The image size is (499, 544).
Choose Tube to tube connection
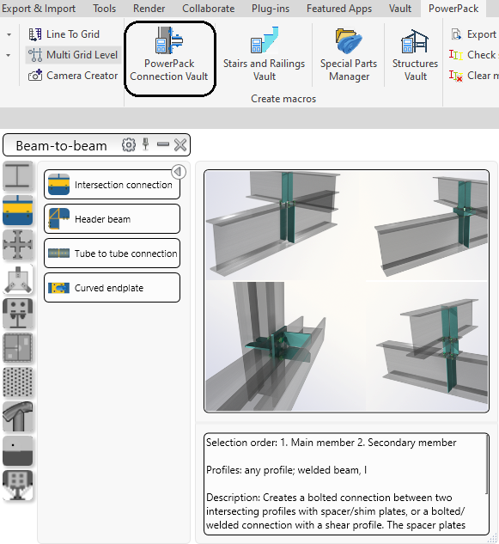coord(112,254)
